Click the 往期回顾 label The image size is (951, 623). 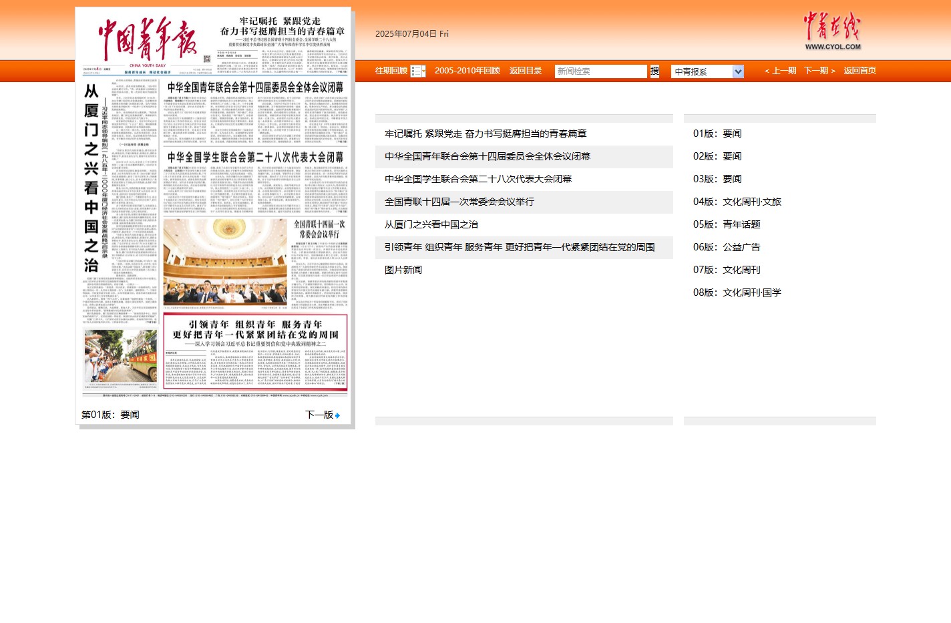coord(391,71)
